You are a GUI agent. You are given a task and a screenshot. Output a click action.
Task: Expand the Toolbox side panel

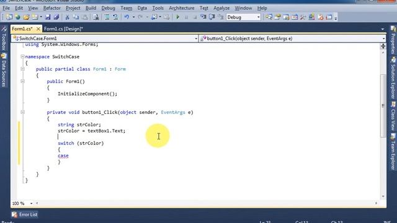click(x=4, y=38)
